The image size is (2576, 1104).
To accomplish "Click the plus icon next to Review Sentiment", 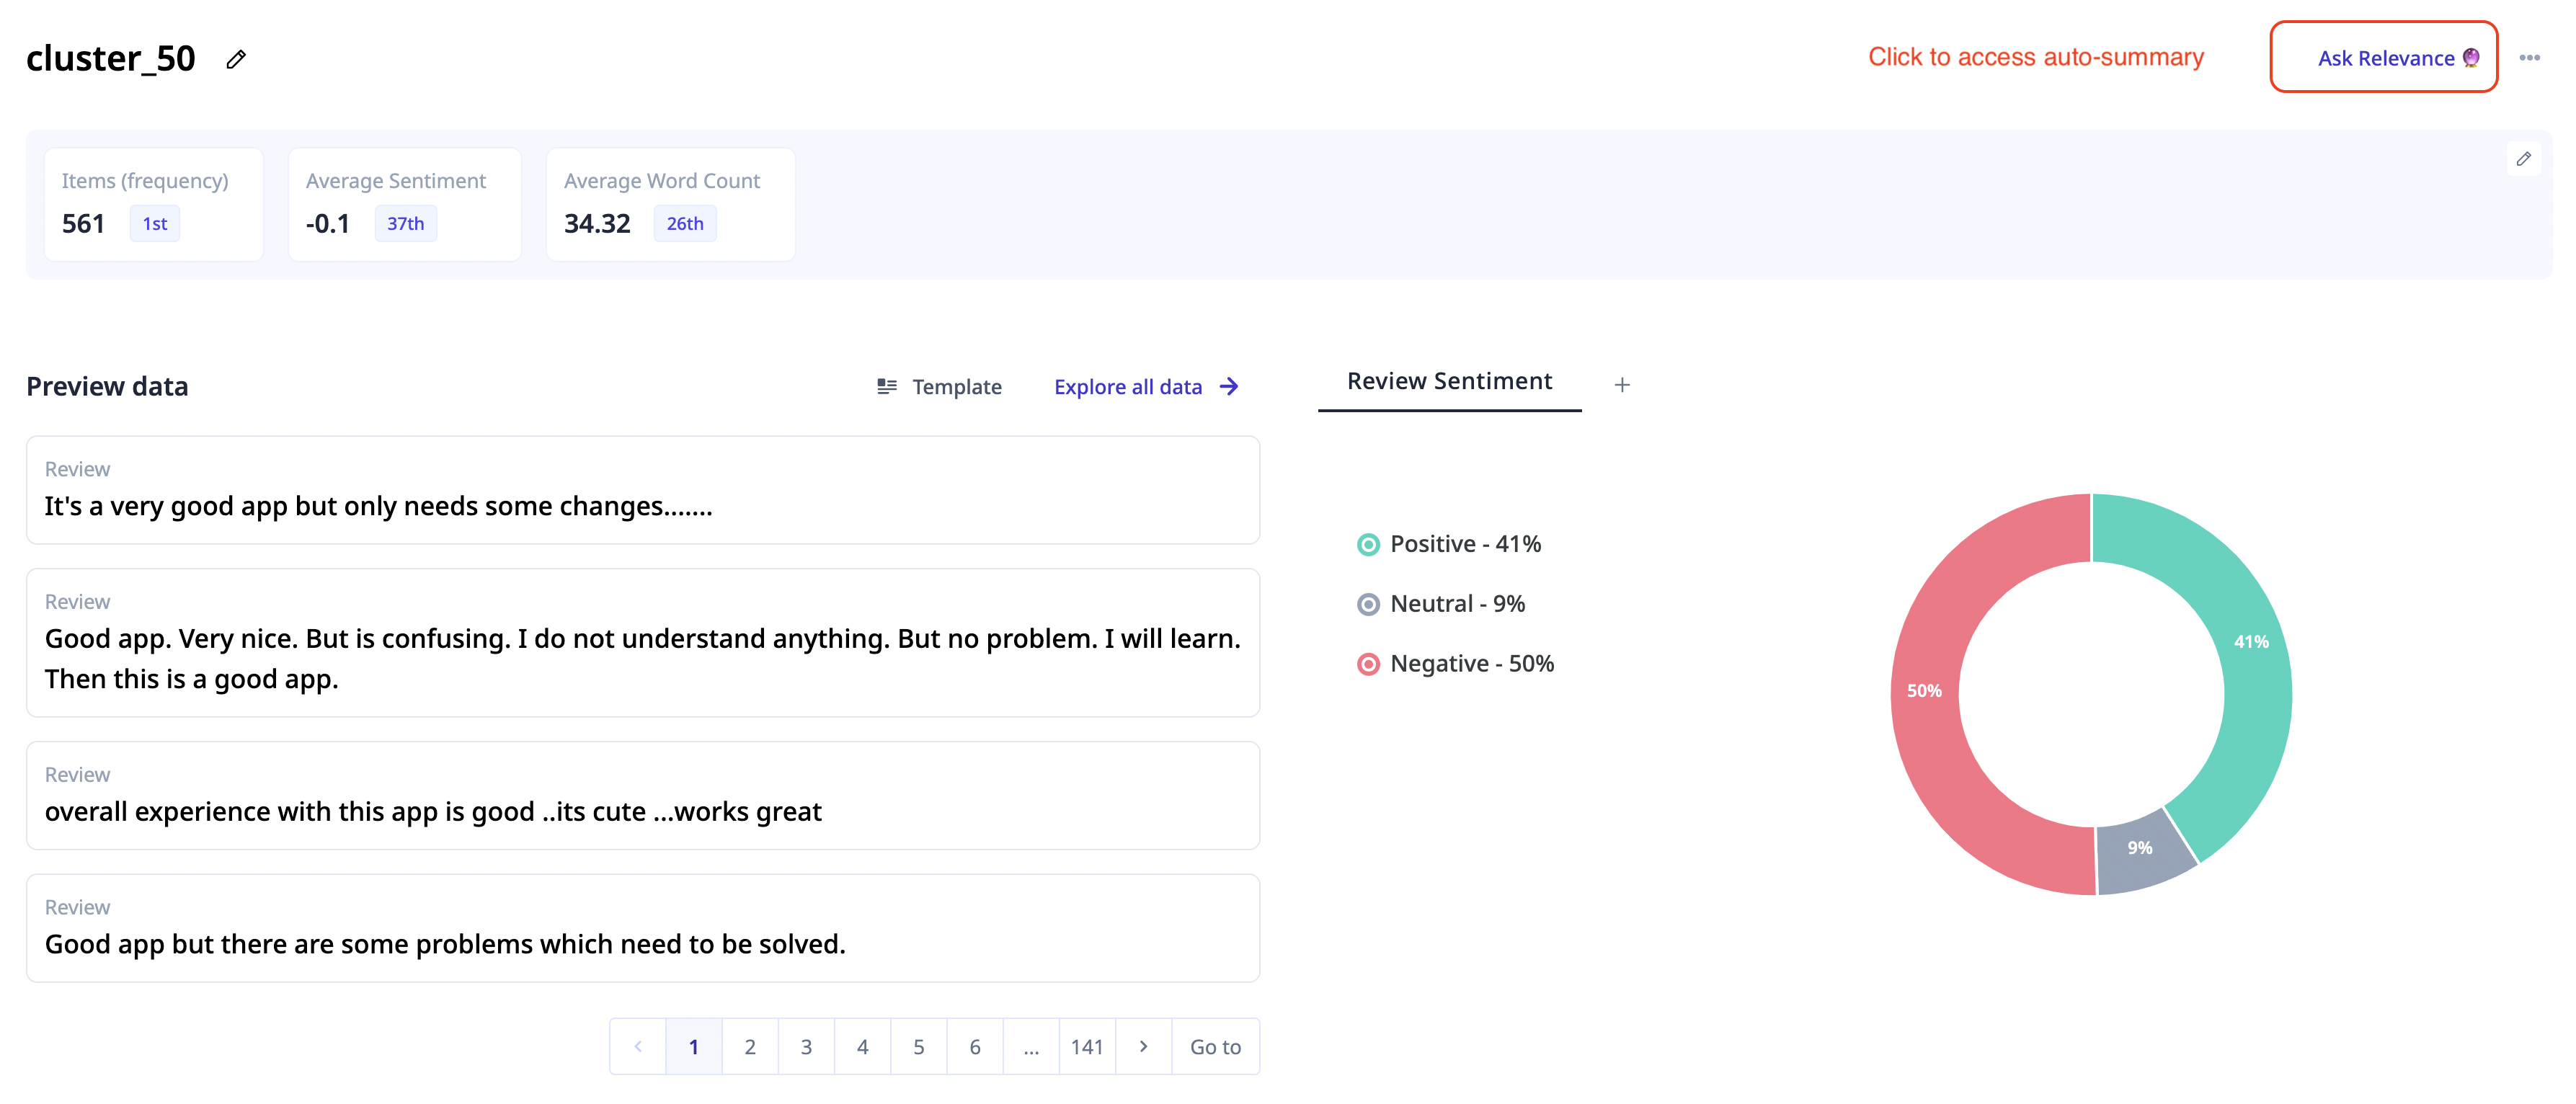I will point(1622,385).
